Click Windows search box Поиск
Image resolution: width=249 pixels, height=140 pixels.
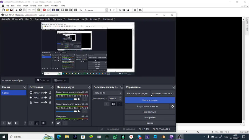pyautogui.click(x=31, y=137)
